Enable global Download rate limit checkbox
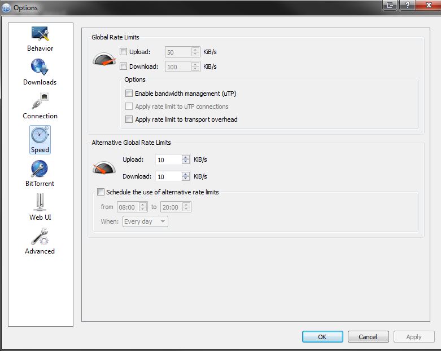The height and width of the screenshot is (351, 441). point(123,66)
